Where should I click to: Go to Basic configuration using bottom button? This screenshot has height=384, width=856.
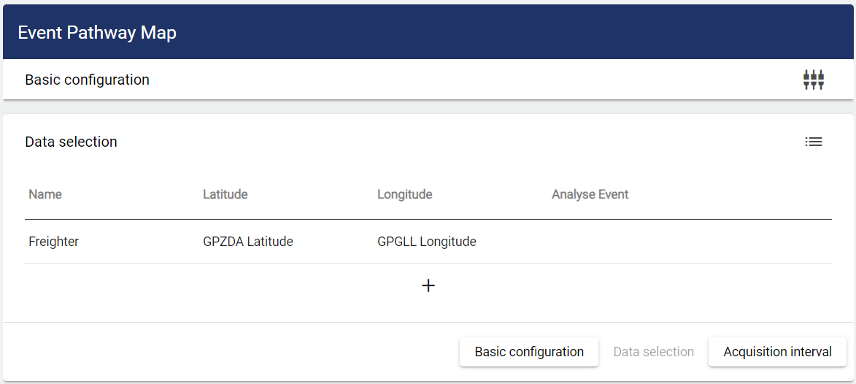(x=528, y=352)
